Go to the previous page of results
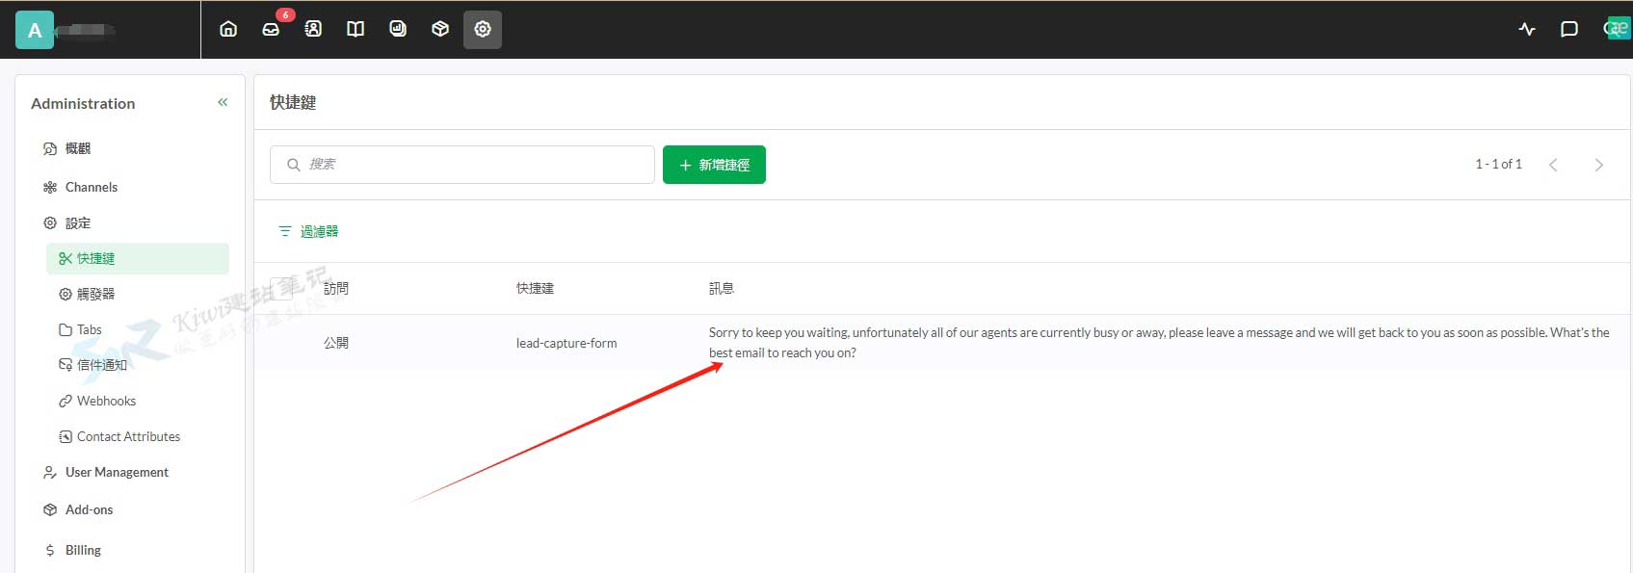1633x573 pixels. [1553, 165]
